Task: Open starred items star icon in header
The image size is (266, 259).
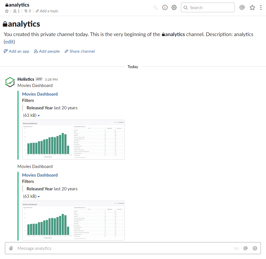Action: point(252,7)
